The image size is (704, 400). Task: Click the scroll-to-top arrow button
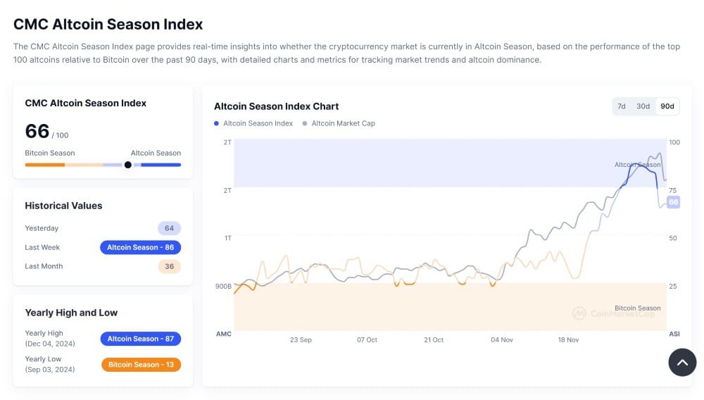pos(682,363)
